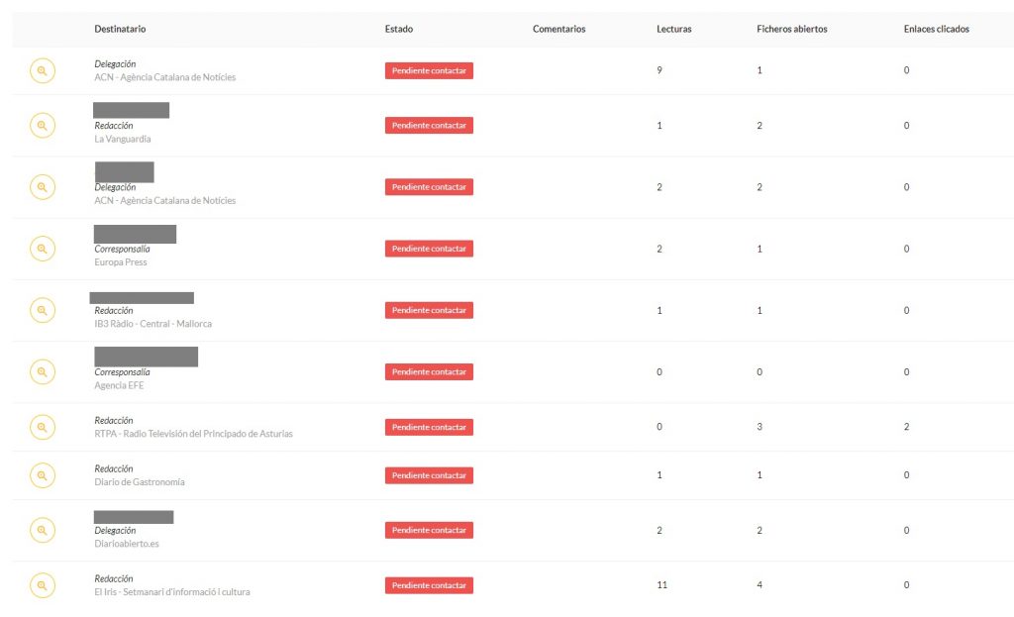Sort table by Lecturas column header
The image size is (1014, 617).
coord(673,29)
